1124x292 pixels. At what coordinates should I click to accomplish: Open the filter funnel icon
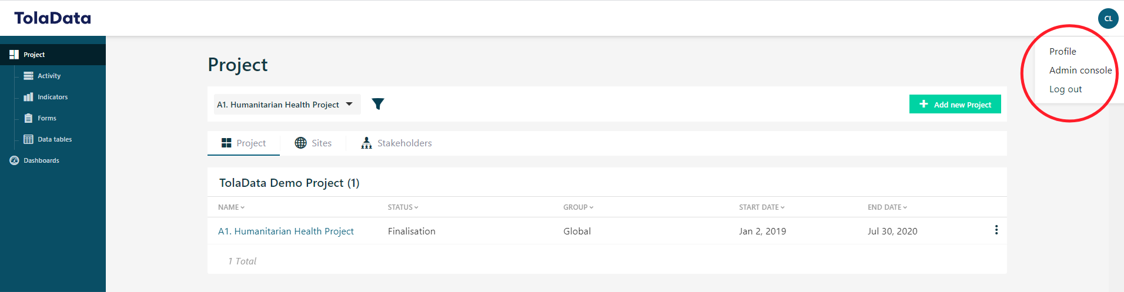pos(378,104)
